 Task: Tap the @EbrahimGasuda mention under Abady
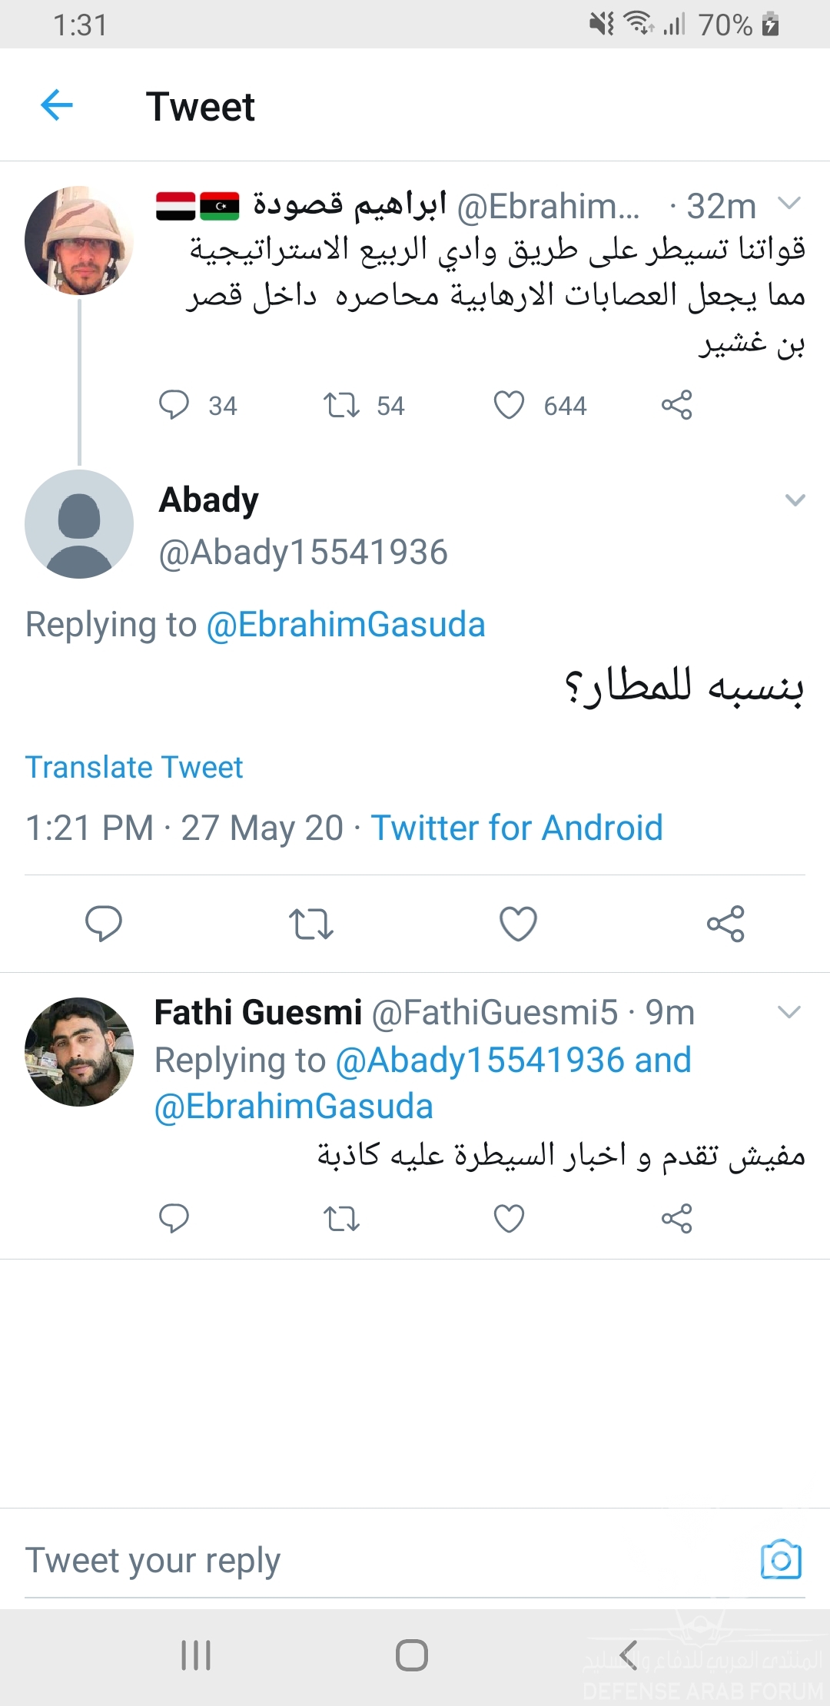point(346,625)
